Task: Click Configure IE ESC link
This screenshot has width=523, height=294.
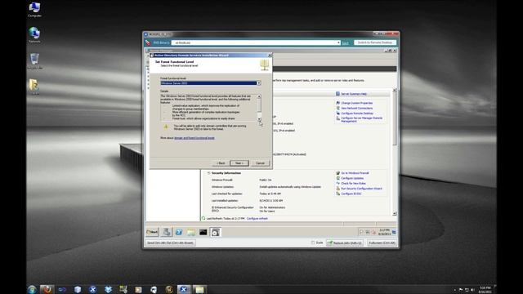Action: tap(351, 194)
